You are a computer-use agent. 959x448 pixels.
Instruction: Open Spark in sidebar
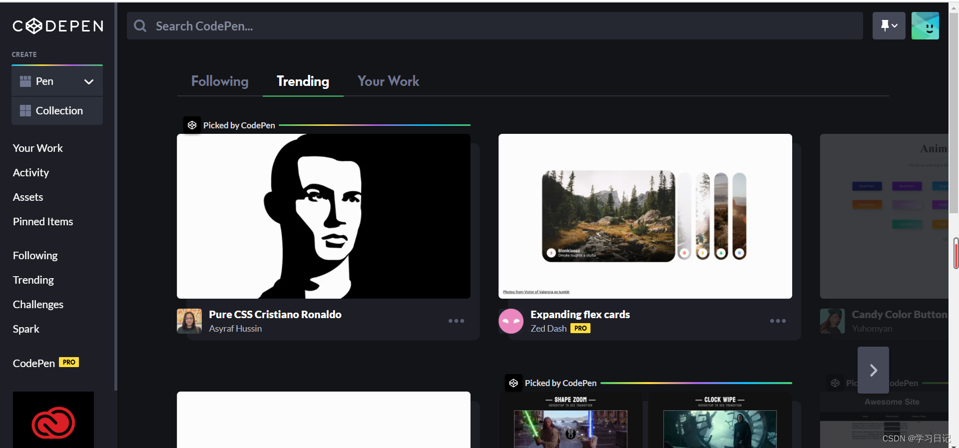(26, 329)
